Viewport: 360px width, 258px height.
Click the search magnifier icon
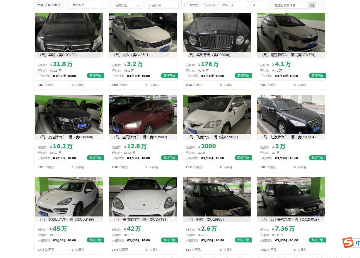312,5
